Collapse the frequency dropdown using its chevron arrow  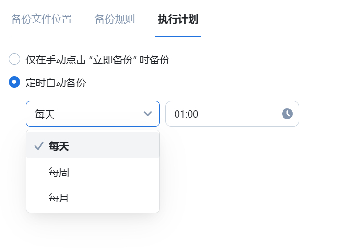click(148, 114)
